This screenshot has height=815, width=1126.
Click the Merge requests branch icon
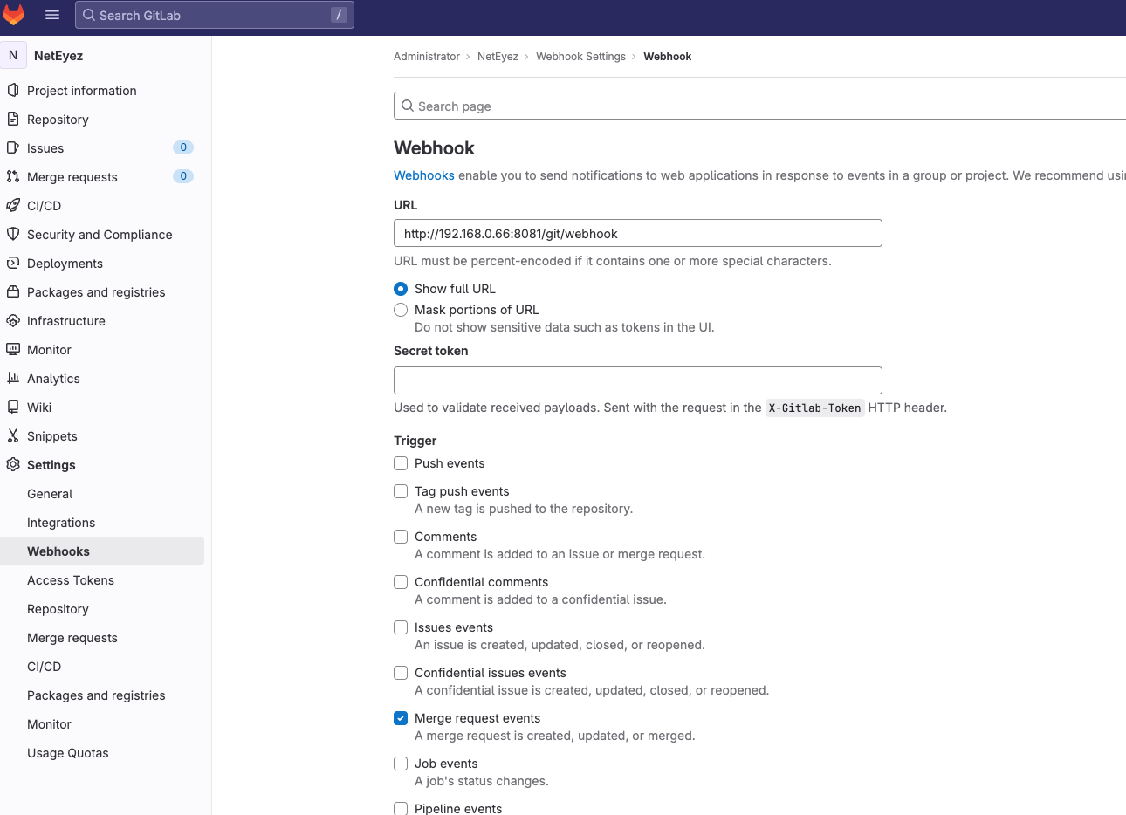click(x=13, y=176)
